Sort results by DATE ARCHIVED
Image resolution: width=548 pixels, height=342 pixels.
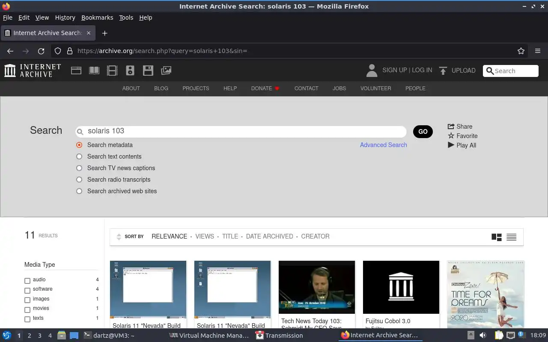[x=269, y=236]
